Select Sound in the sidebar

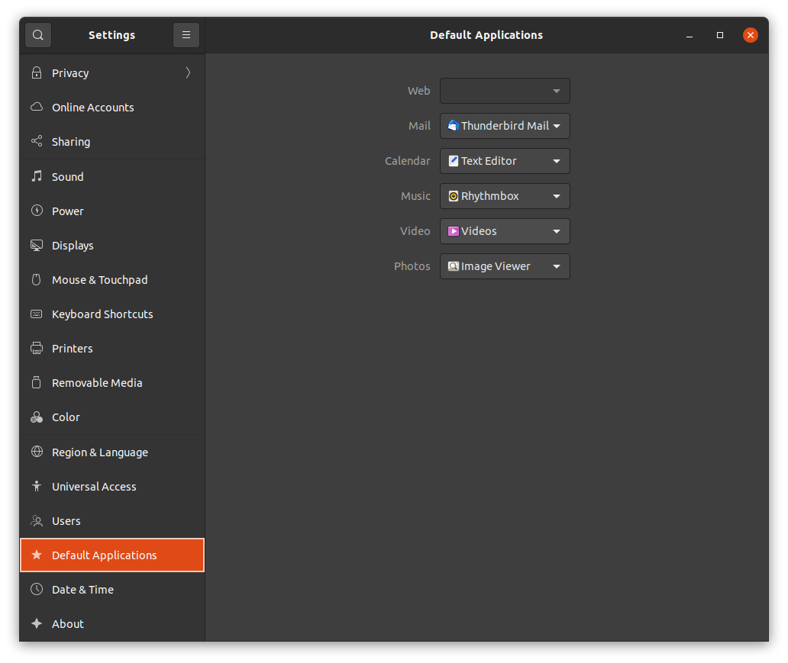(x=112, y=177)
